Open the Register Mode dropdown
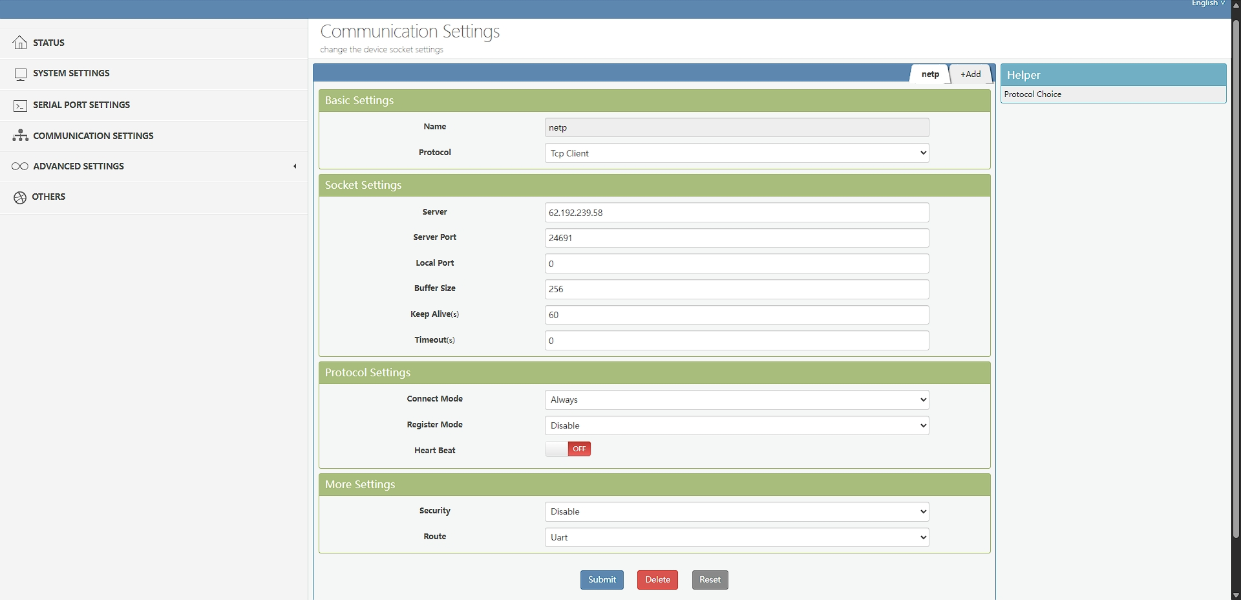Screen dimensions: 1241x600 click(736, 425)
